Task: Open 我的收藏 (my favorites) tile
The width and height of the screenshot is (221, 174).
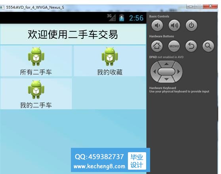Action: (110, 61)
